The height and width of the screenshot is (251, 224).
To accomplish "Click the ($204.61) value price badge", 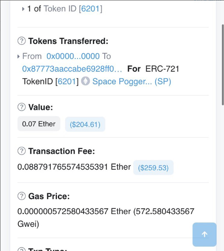I will click(x=85, y=124).
